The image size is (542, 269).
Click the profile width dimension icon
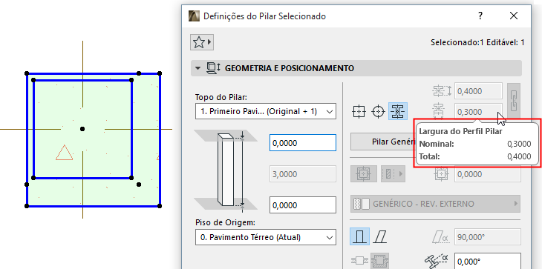point(439,111)
